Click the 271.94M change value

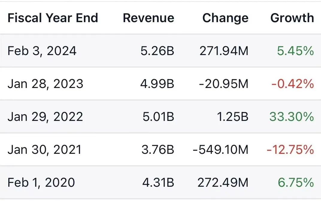click(x=224, y=51)
